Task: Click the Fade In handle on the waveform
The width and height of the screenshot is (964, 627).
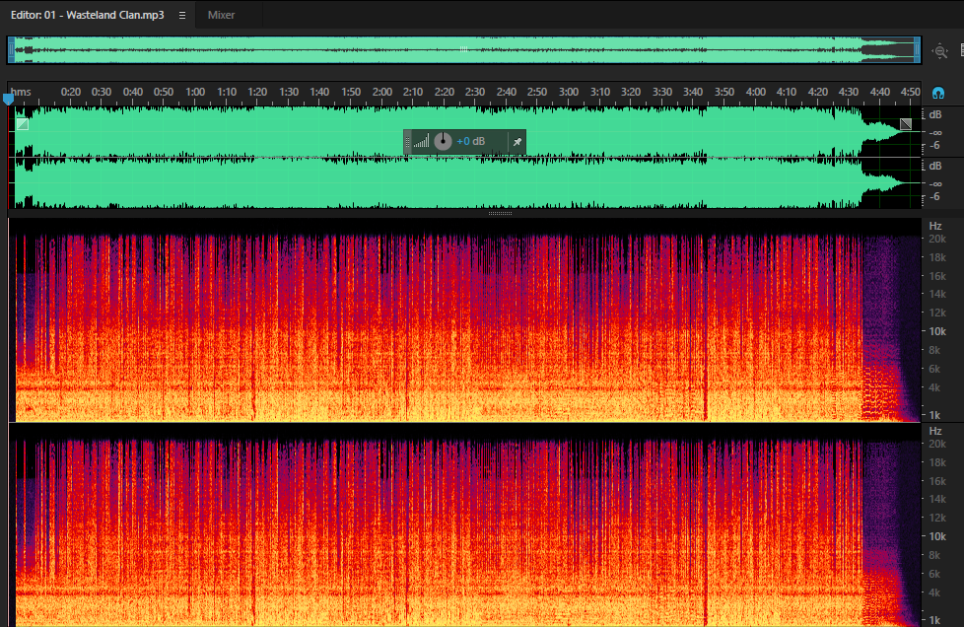Action: tap(22, 124)
